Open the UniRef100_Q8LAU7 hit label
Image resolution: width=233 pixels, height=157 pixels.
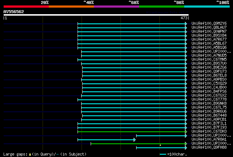pyautogui.click(x=209, y=27)
